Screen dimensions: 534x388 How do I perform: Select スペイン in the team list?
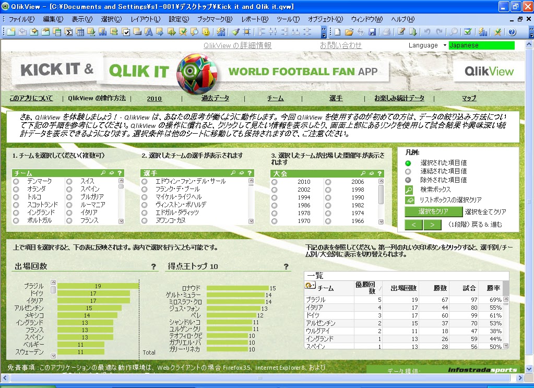[x=90, y=189]
